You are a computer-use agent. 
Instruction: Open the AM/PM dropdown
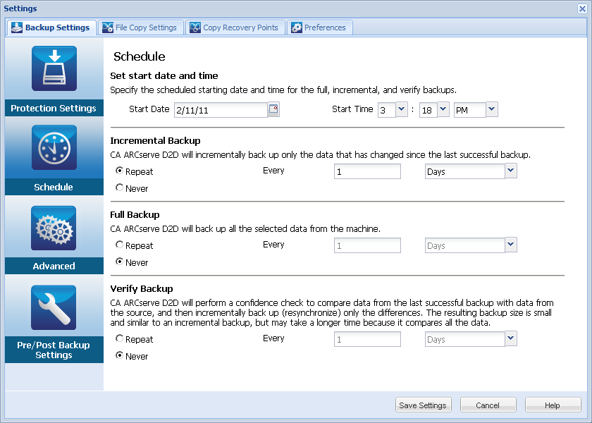491,109
